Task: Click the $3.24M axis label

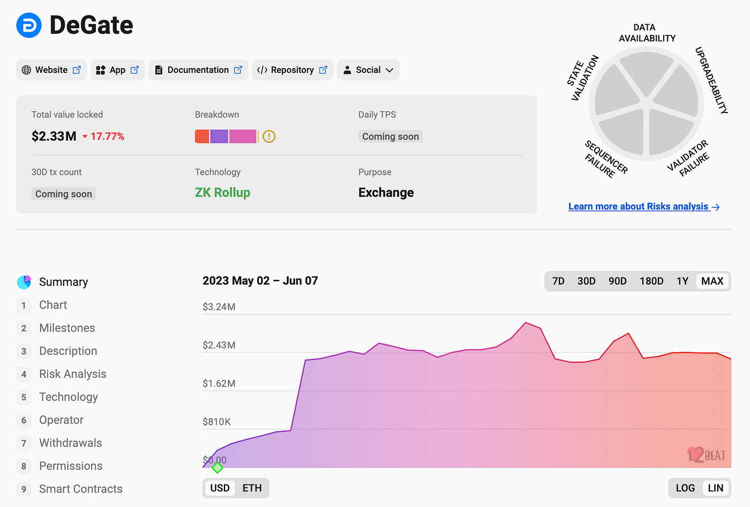Action: pos(219,307)
